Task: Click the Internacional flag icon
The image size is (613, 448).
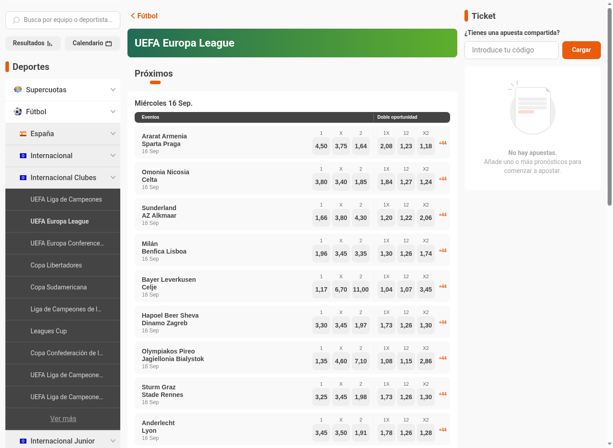Action: [x=23, y=155]
